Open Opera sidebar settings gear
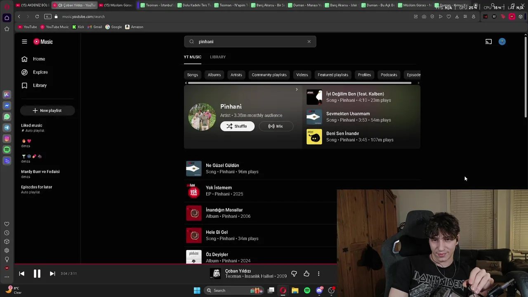 (7, 250)
